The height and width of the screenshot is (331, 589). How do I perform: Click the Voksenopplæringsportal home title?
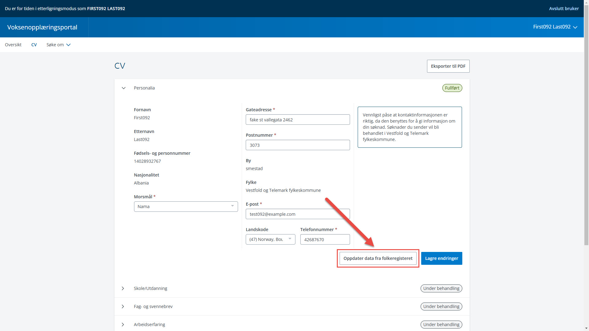coord(42,27)
